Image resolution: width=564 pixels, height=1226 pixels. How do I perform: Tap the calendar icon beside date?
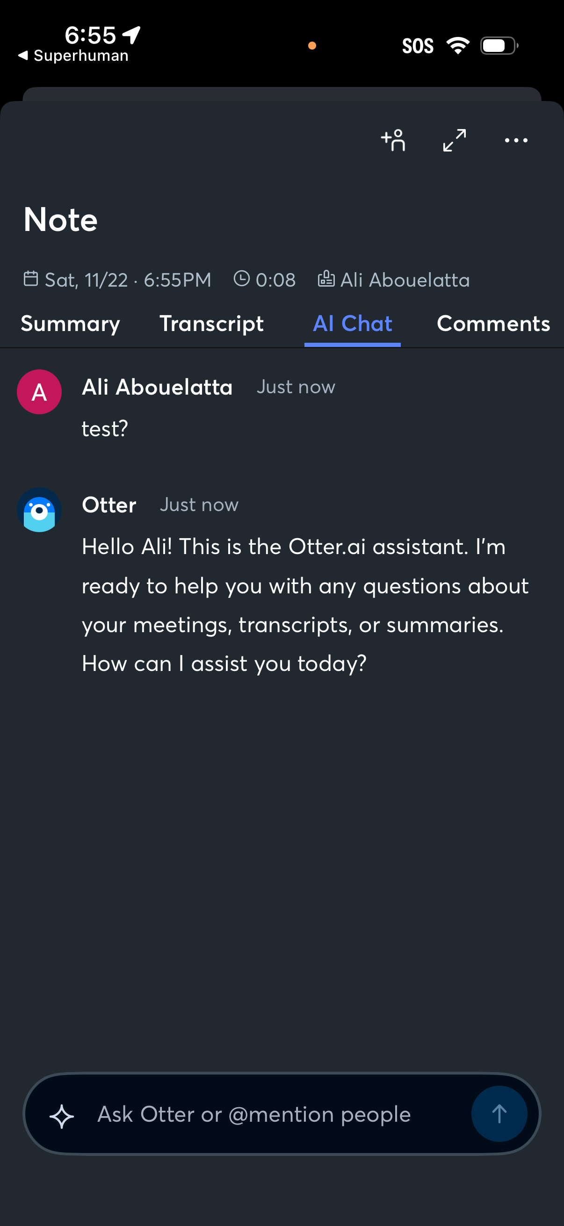point(31,278)
